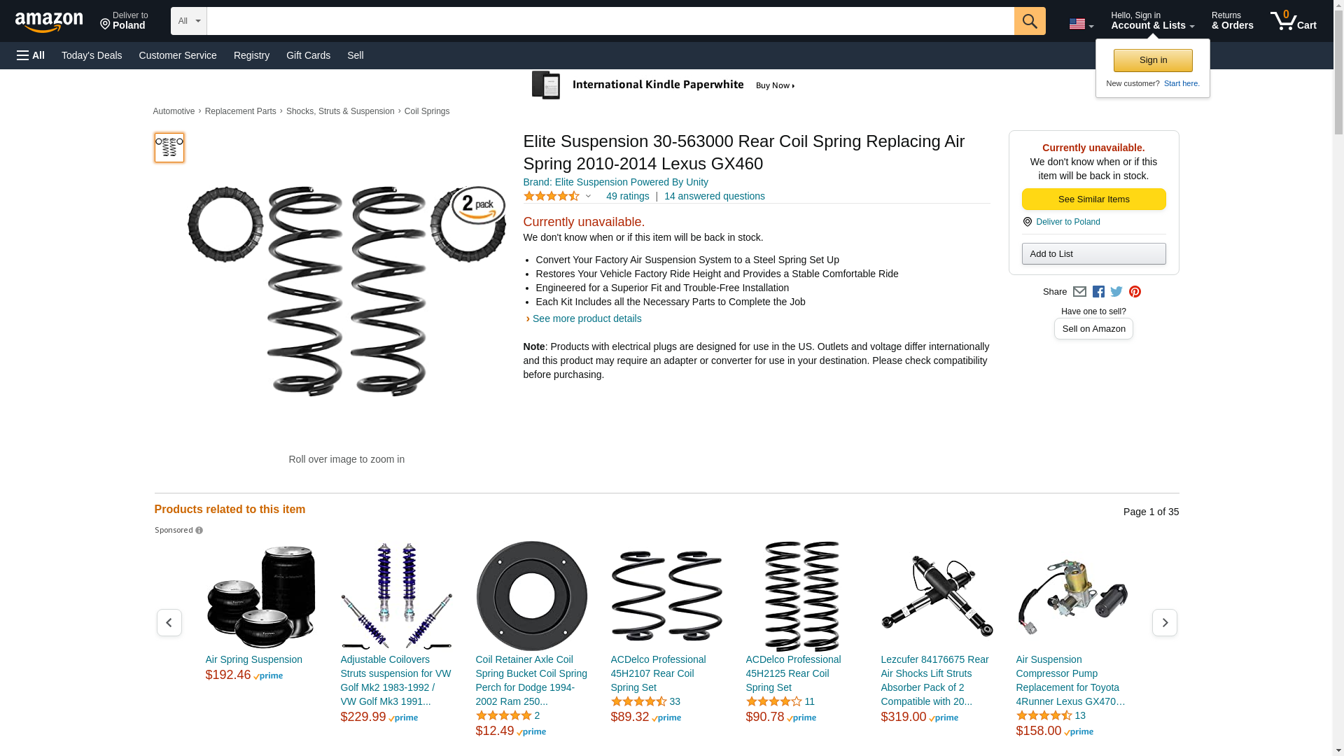This screenshot has width=1344, height=756.
Task: Go to previous related products page
Action: (x=169, y=622)
